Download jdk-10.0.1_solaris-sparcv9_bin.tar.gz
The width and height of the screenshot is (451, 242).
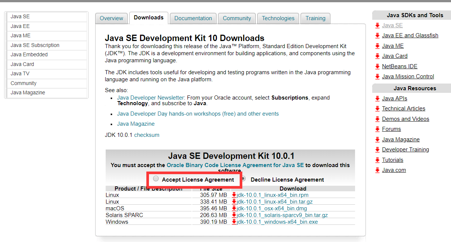pyautogui.click(x=282, y=215)
